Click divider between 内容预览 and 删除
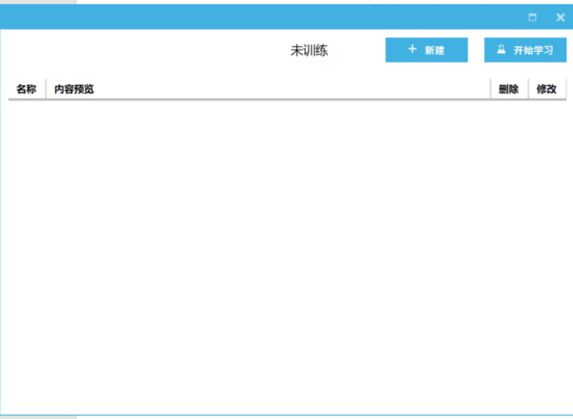The width and height of the screenshot is (573, 419). [490, 89]
